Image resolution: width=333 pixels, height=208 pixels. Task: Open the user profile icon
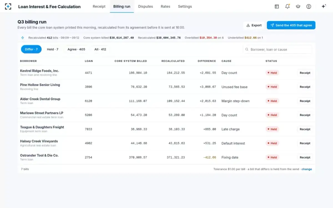[309, 6]
